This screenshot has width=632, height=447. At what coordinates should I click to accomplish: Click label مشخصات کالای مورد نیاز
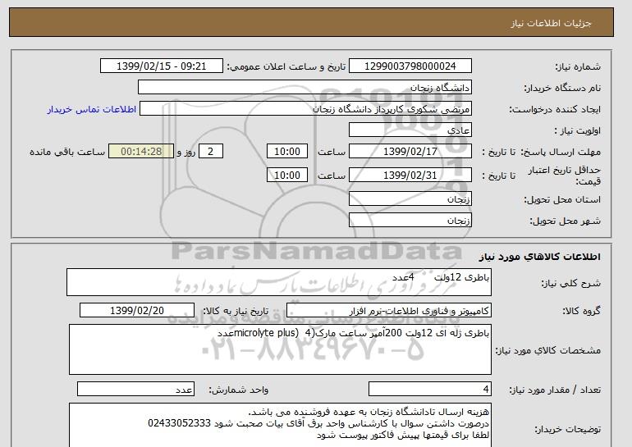(x=547, y=350)
